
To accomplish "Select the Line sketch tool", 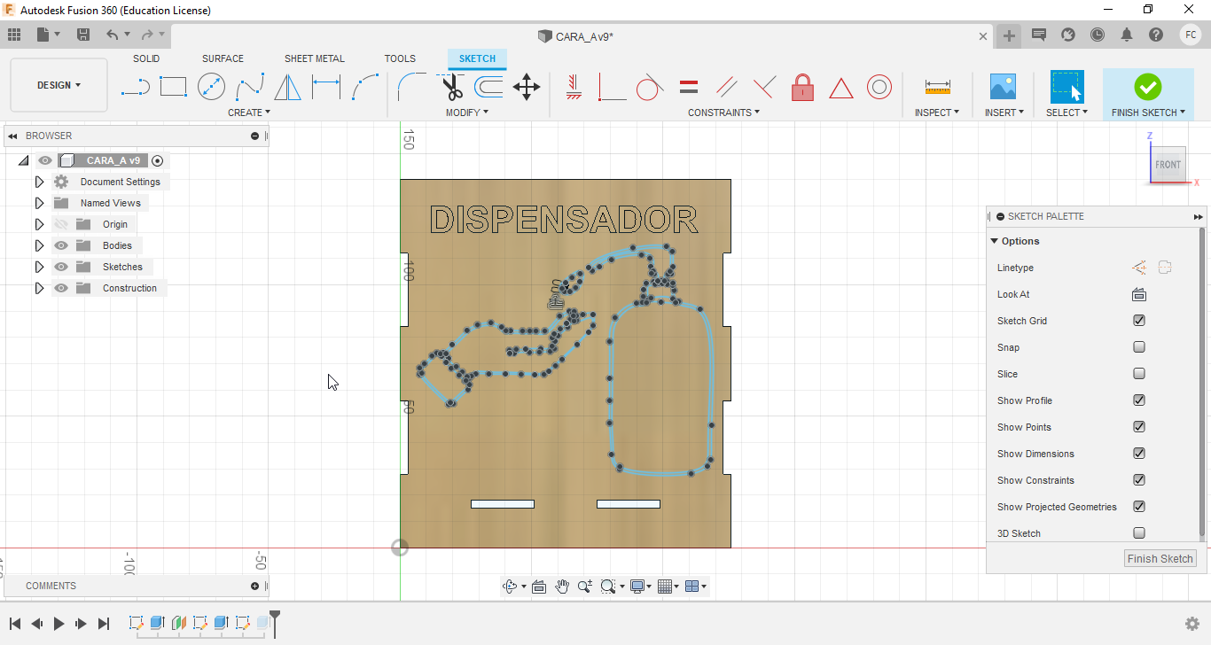I will pyautogui.click(x=135, y=87).
